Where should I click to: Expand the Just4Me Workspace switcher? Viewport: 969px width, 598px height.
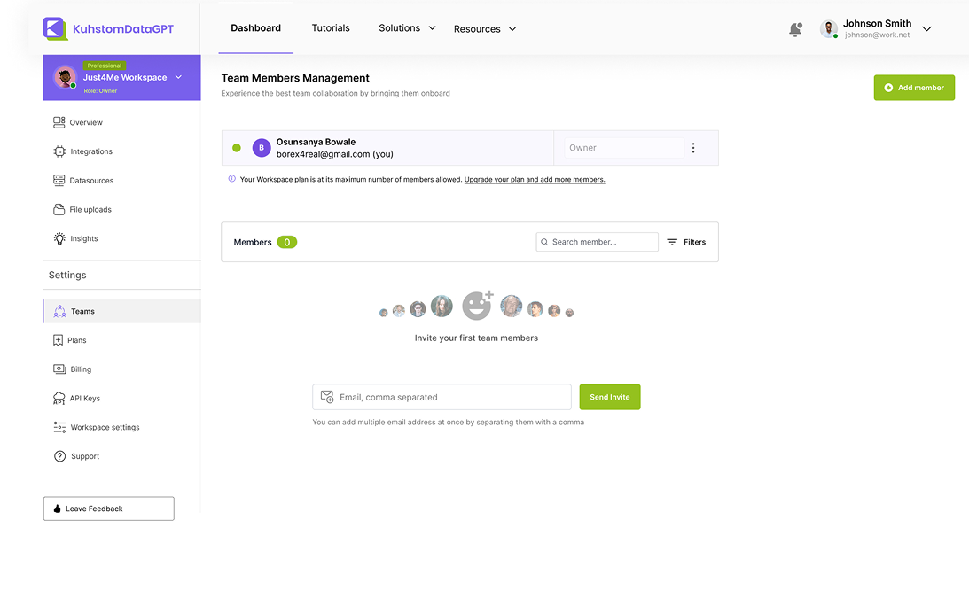coord(178,77)
